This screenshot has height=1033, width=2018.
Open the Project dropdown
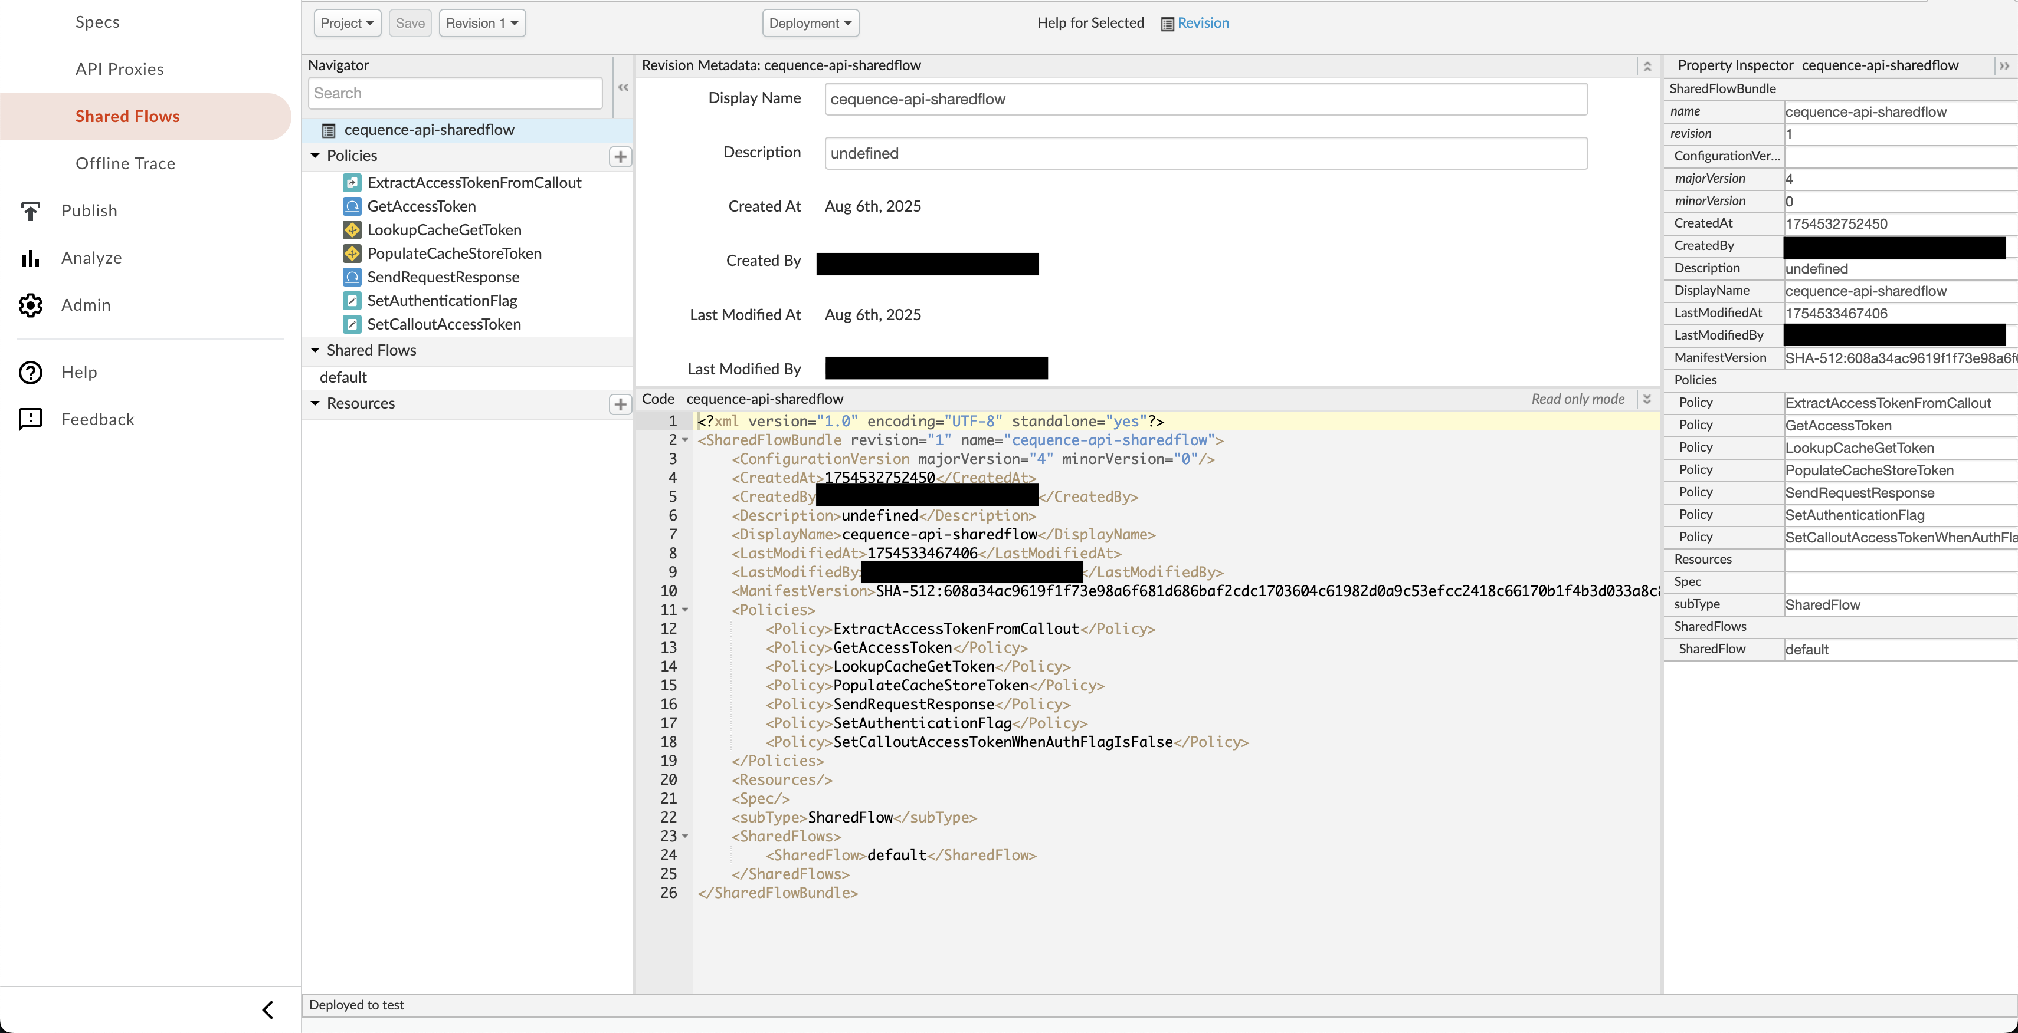(x=346, y=22)
